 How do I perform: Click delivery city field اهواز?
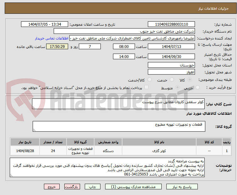171,72
